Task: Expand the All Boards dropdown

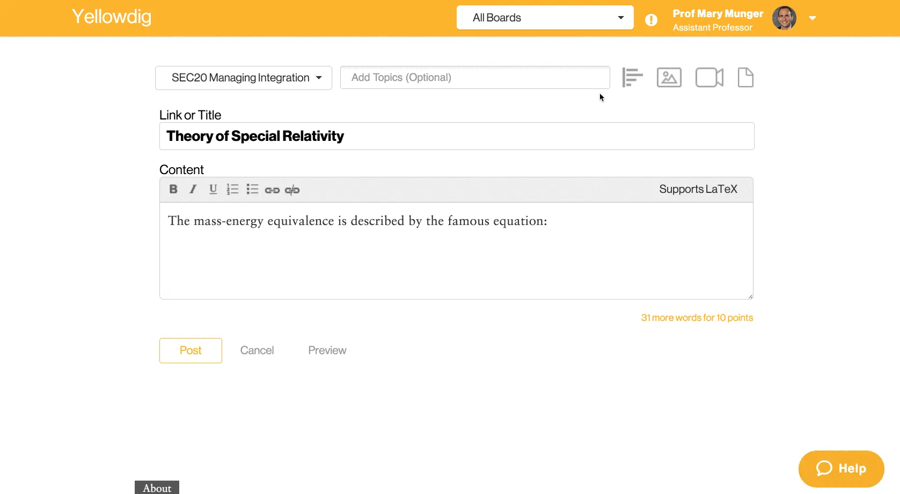Action: (x=545, y=18)
